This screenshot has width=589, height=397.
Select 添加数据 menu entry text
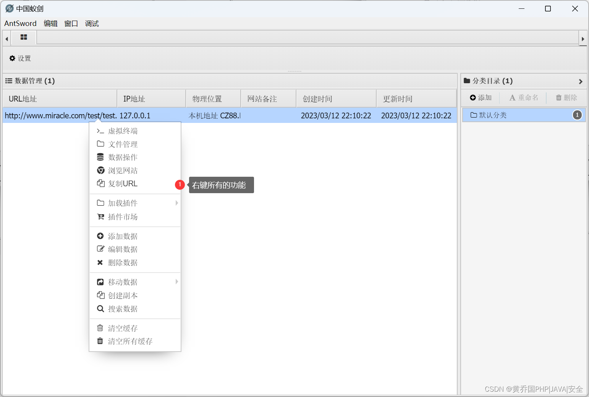[x=123, y=236]
